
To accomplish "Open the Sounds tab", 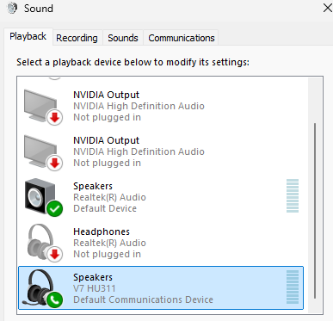I will (123, 38).
